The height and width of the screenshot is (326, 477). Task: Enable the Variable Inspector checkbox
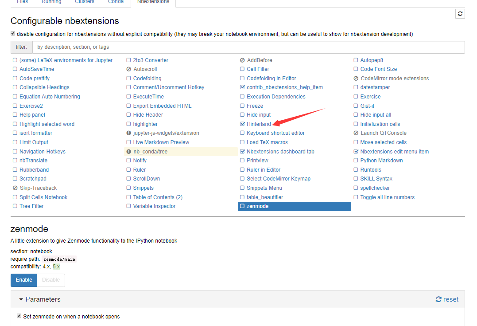pyautogui.click(x=129, y=206)
